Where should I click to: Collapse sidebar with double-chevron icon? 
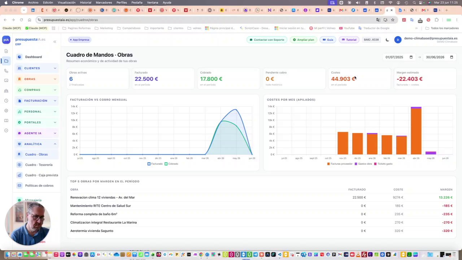55,42
